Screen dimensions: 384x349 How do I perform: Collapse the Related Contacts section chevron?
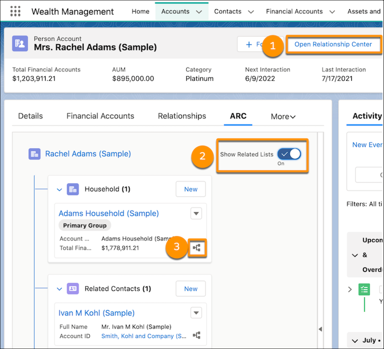[x=60, y=289]
